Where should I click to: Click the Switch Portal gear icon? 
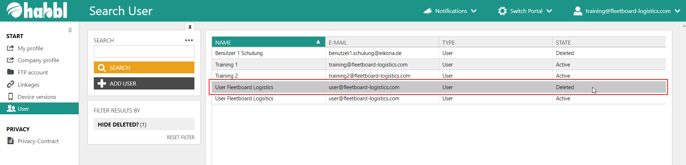point(502,11)
